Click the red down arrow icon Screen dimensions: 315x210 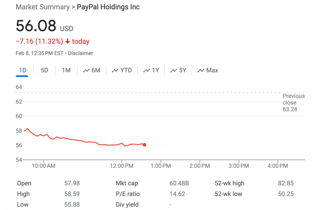(x=68, y=42)
